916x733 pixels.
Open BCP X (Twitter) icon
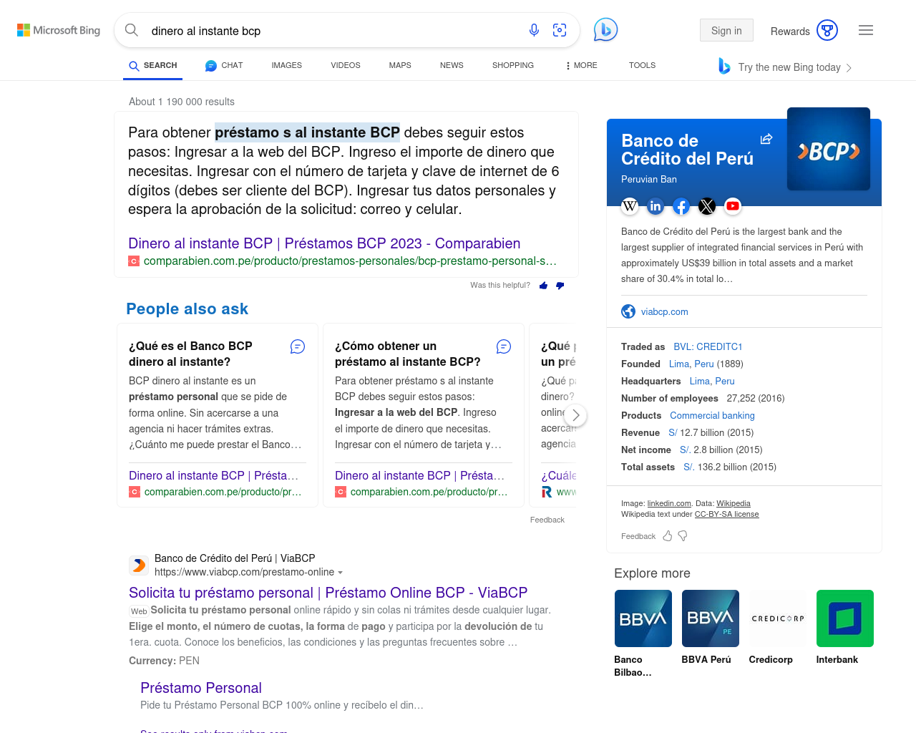707,206
